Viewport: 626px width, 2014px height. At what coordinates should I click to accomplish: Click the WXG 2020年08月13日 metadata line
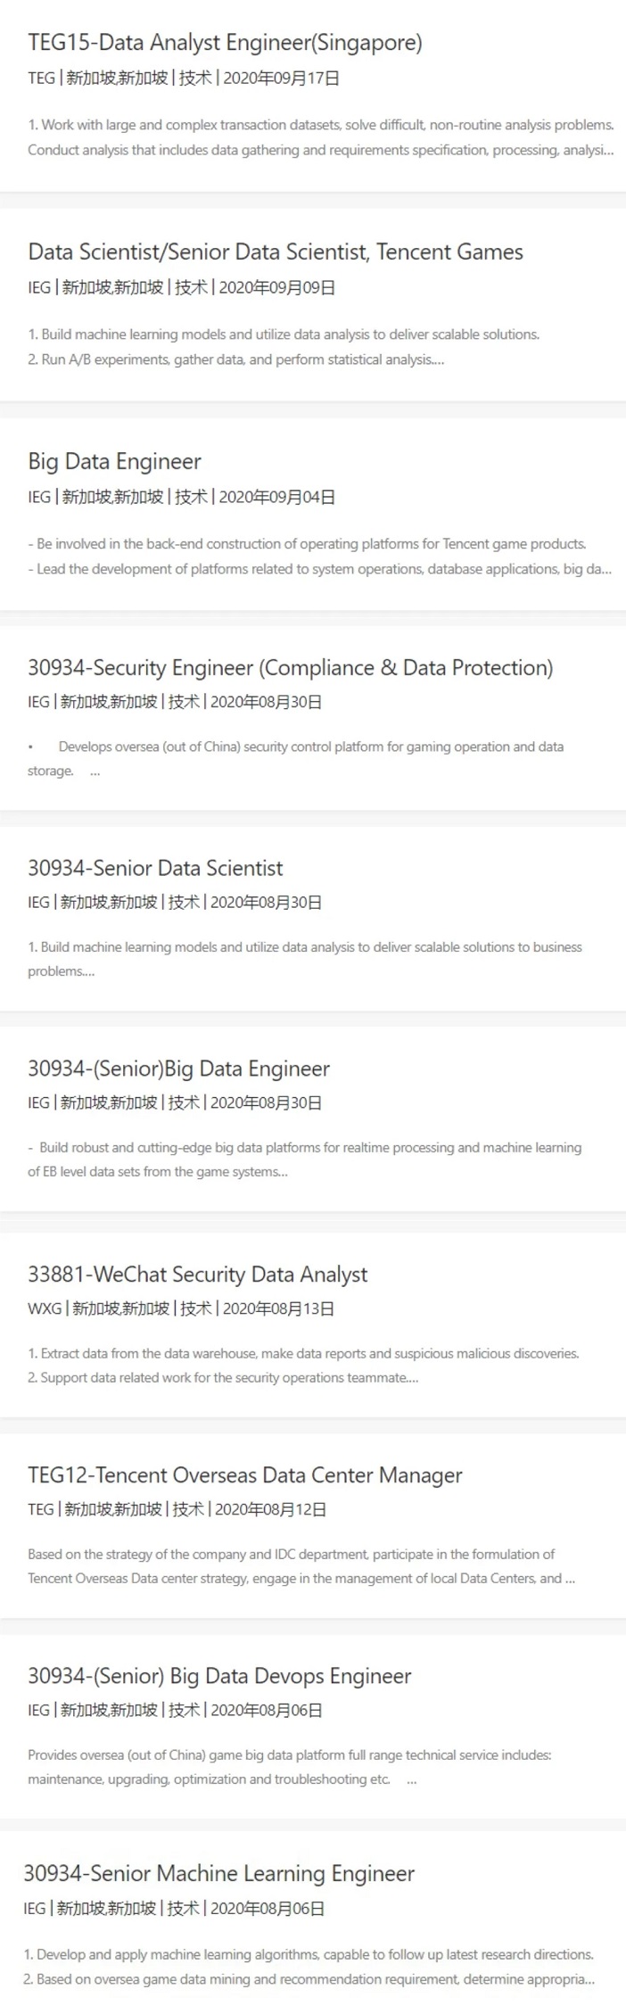pos(181,1308)
